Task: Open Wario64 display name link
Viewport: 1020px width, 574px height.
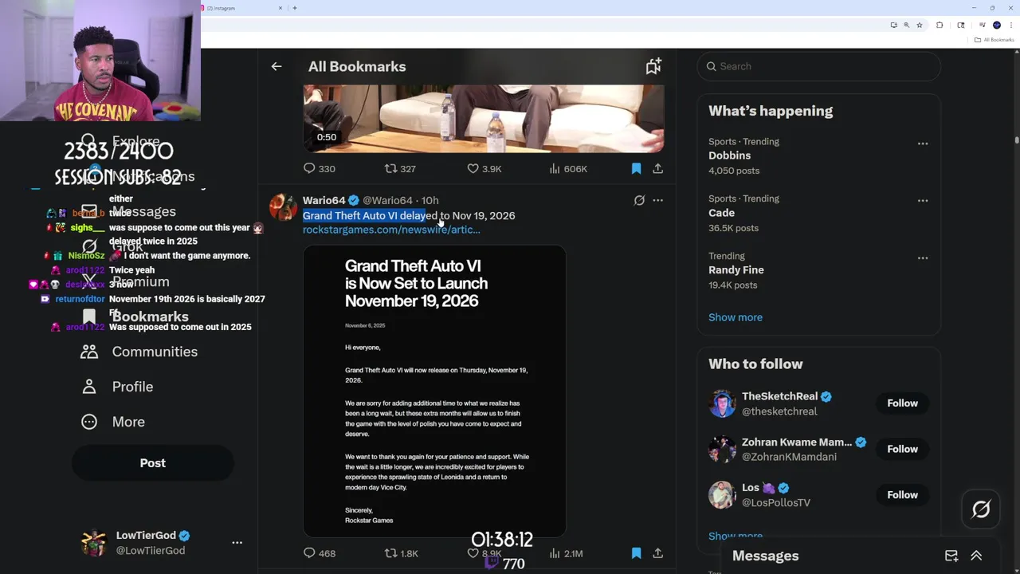Action: pyautogui.click(x=324, y=200)
